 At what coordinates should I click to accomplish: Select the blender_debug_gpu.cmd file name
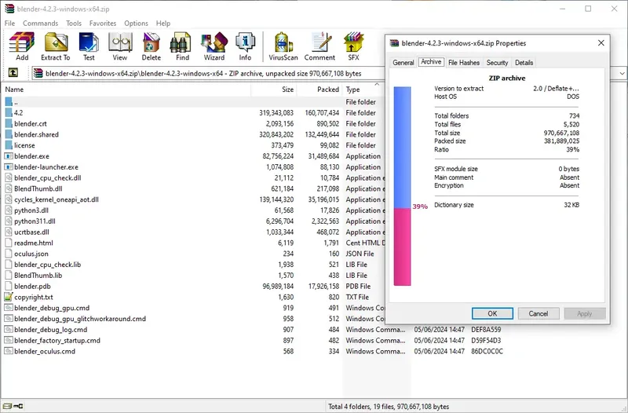[52, 308]
